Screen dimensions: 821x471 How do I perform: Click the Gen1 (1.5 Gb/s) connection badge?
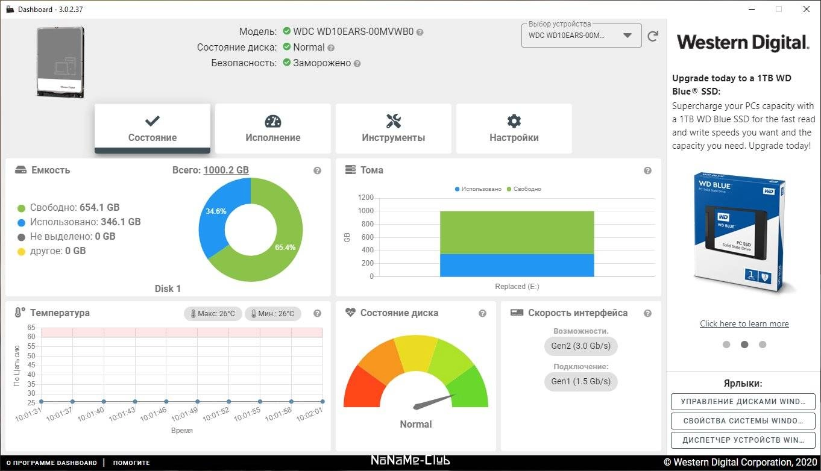[581, 381]
